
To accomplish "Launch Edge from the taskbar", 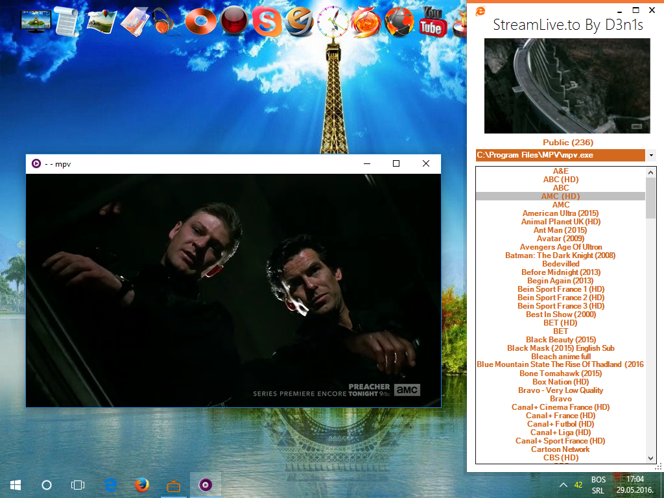I will [110, 485].
